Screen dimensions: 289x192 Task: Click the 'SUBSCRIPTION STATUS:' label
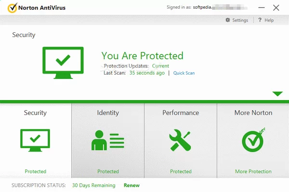pos(39,185)
